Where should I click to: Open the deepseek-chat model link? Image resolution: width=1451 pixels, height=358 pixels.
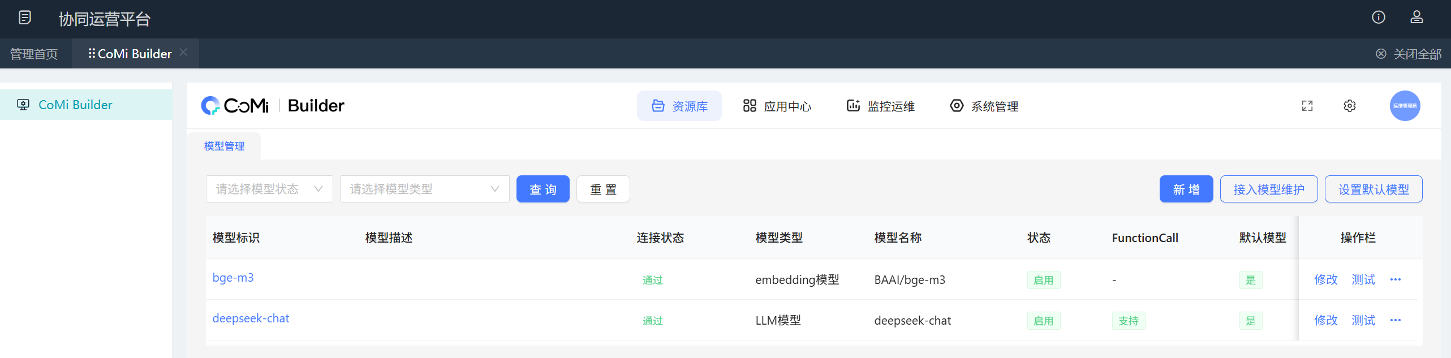coord(251,318)
